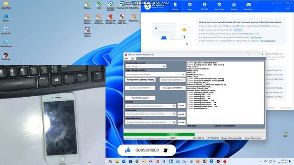Open Recycle Bin desktop icon
The width and height of the screenshot is (294, 165).
6,31
